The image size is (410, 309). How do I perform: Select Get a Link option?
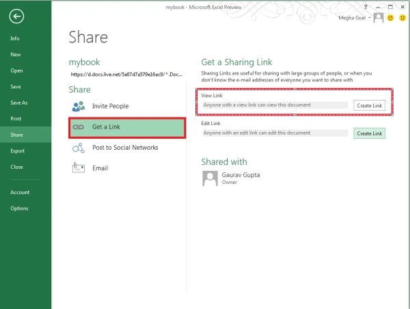(127, 128)
